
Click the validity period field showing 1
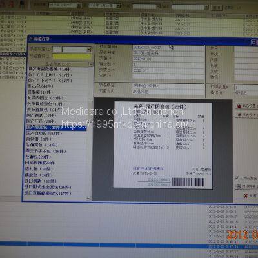point(169,64)
